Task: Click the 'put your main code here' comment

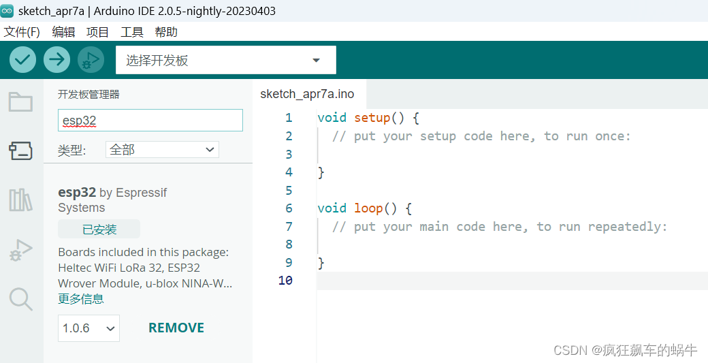Action: pyautogui.click(x=500, y=226)
